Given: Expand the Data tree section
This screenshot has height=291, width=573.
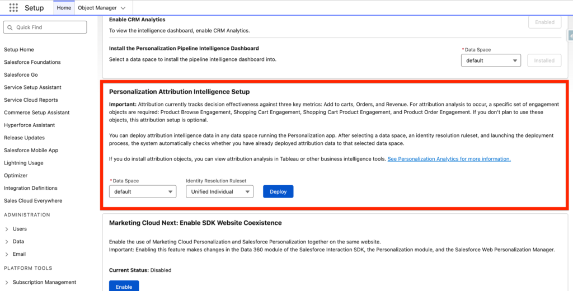Looking at the screenshot, I should pos(7,242).
